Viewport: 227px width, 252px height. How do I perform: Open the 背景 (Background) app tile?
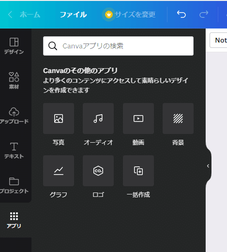coord(178,119)
